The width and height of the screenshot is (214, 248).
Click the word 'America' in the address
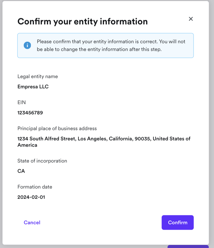tap(27, 145)
